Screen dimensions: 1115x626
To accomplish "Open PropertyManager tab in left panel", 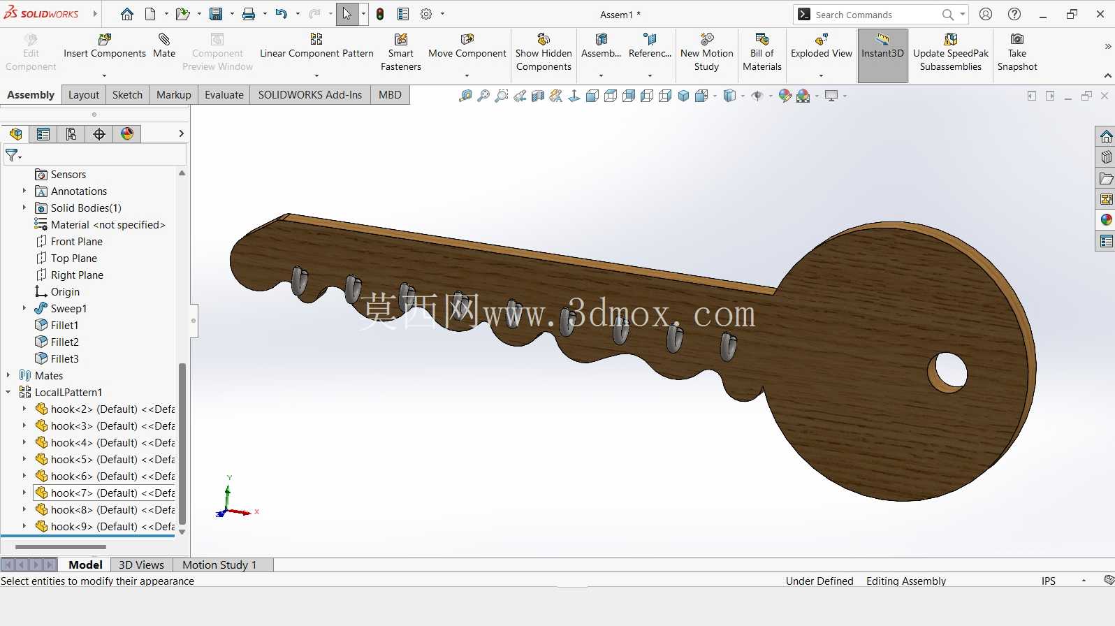I will (x=43, y=134).
